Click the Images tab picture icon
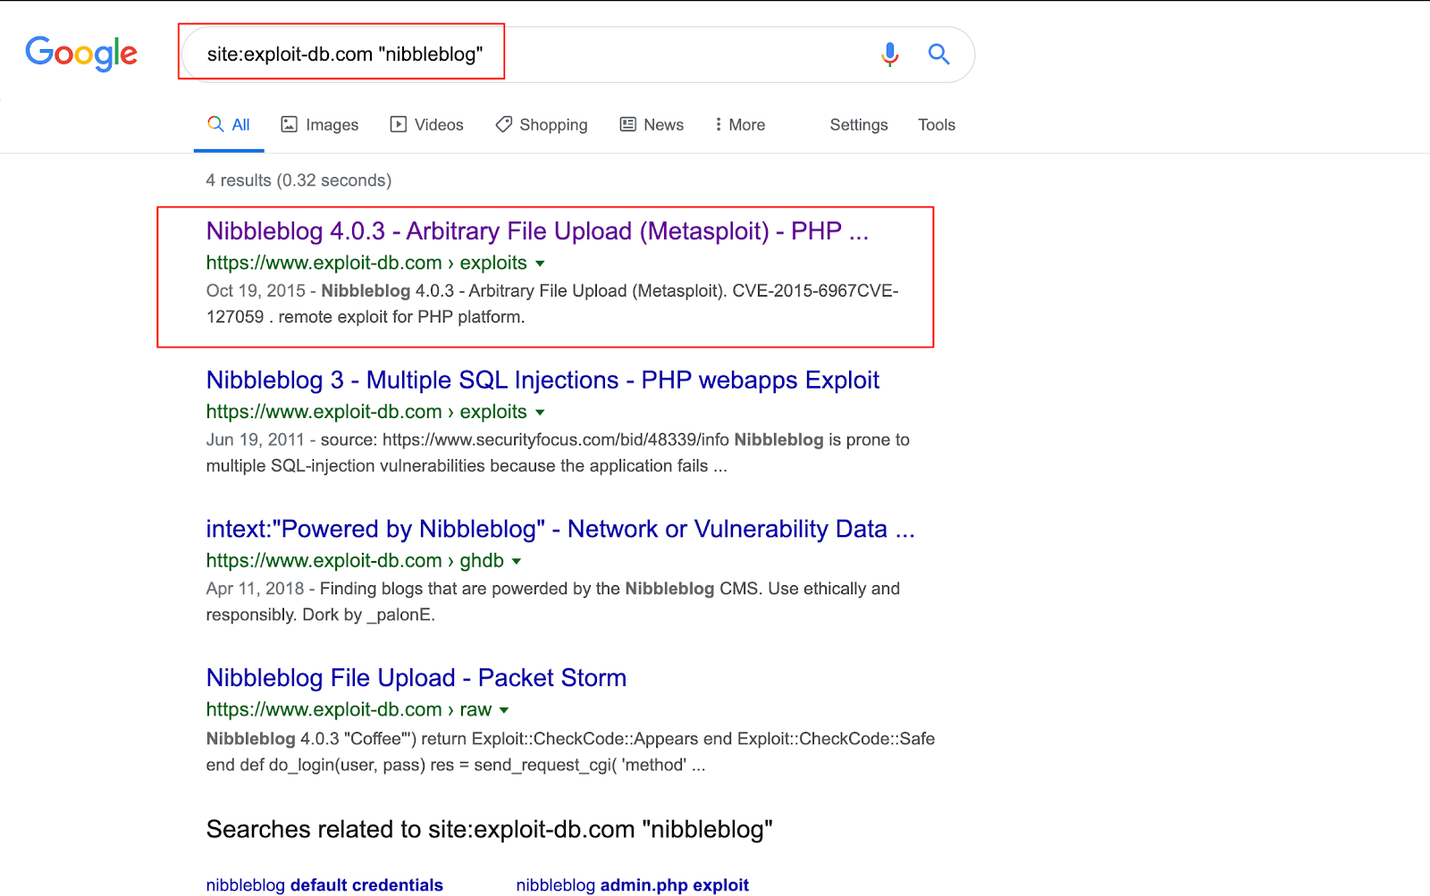Screen dimensions: 1430x896 [x=289, y=124]
